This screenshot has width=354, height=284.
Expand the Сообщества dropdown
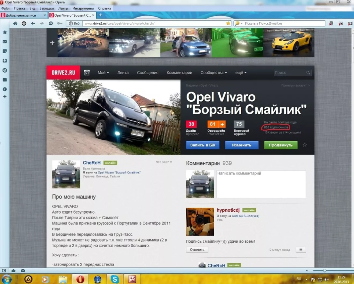(214, 72)
